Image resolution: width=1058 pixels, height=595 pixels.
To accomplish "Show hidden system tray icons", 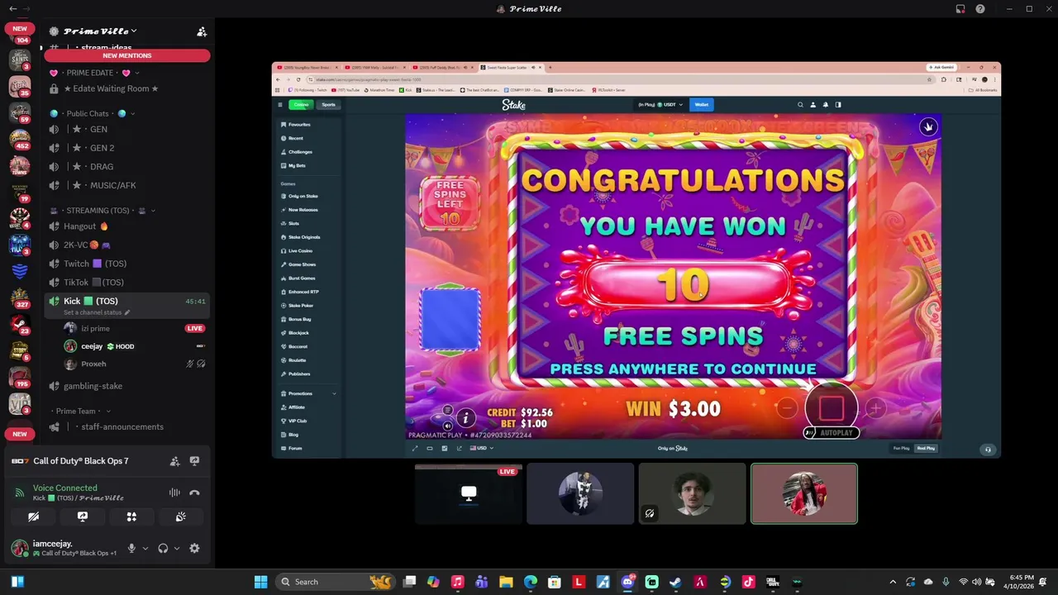I will point(893,582).
